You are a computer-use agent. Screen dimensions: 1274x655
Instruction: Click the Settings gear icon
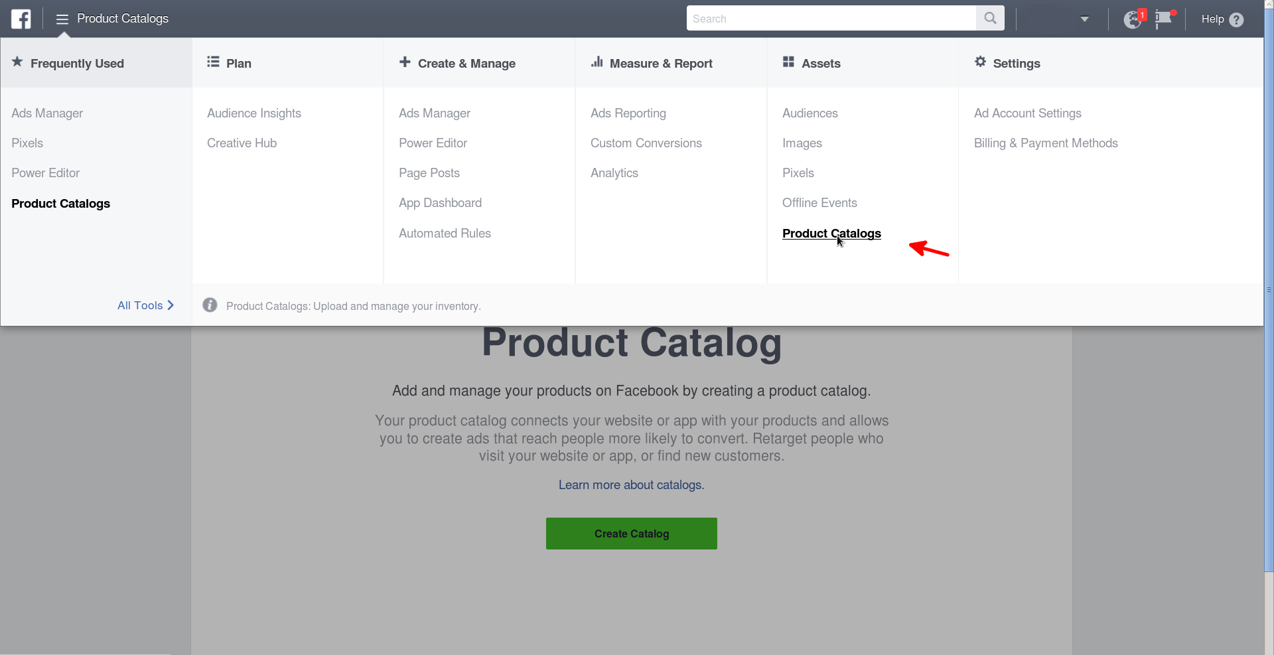tap(980, 62)
